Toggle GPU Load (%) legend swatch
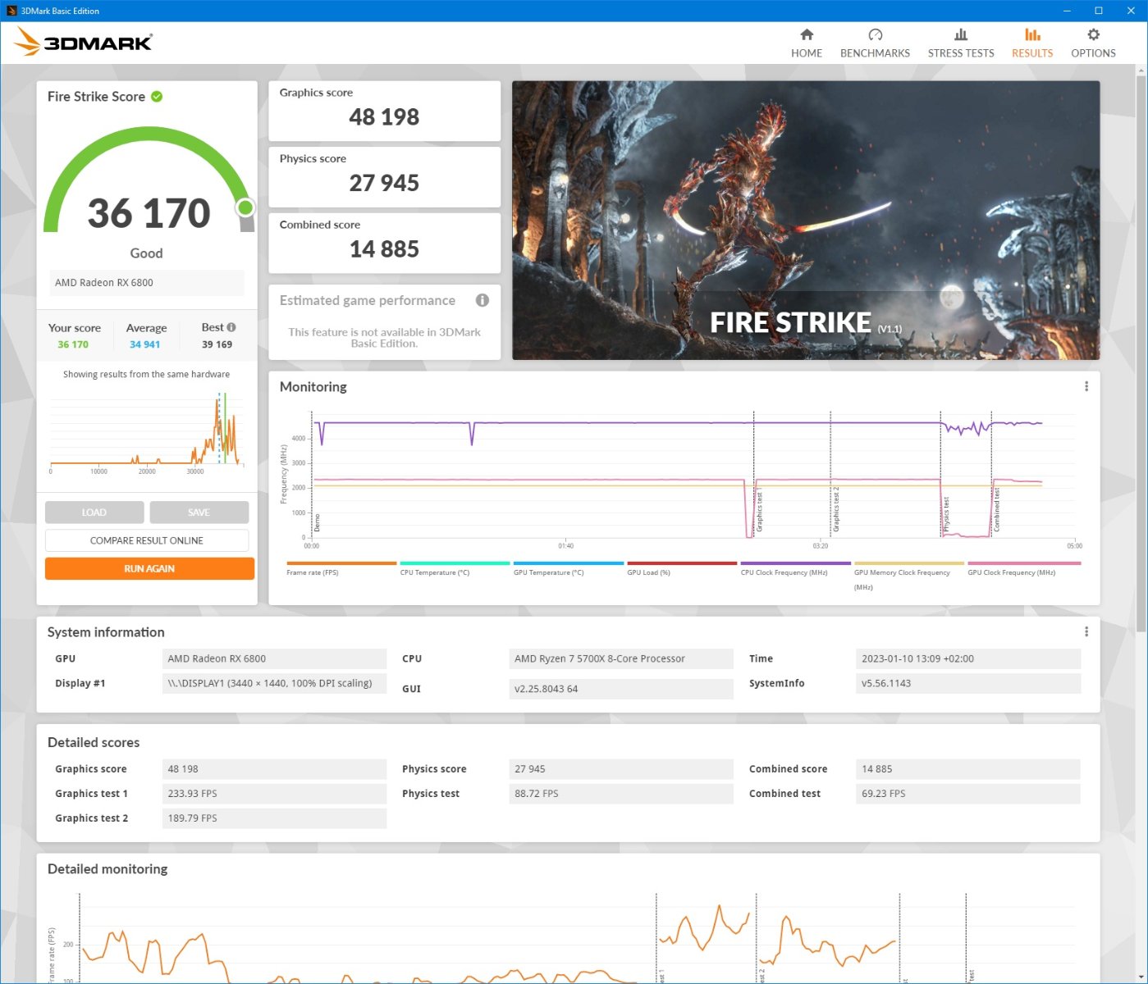Image resolution: width=1148 pixels, height=984 pixels. pyautogui.click(x=682, y=563)
